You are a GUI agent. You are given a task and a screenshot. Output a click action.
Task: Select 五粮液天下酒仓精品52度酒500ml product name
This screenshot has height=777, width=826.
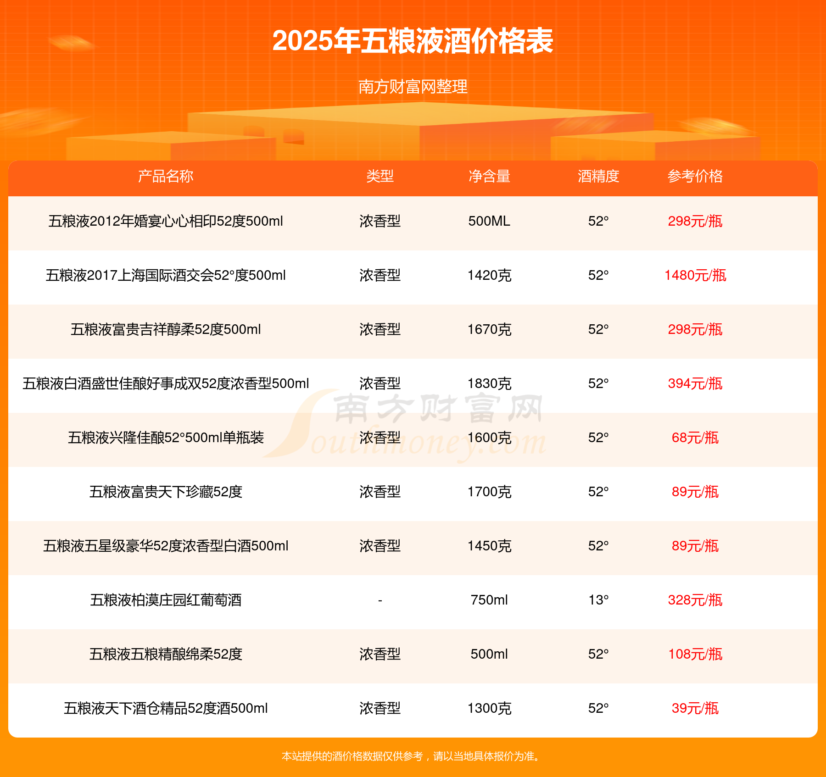click(x=166, y=708)
